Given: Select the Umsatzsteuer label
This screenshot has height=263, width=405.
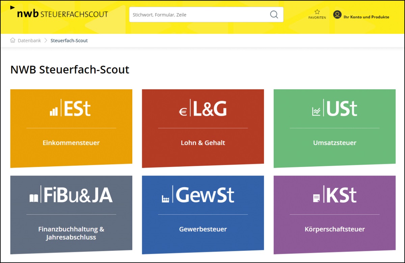Looking at the screenshot, I should point(334,143).
